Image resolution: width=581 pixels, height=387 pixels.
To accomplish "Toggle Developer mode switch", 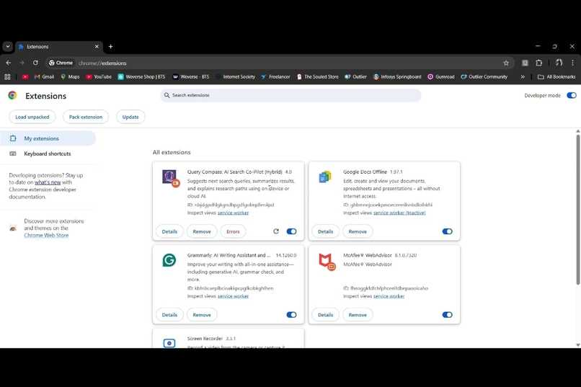I will (572, 96).
